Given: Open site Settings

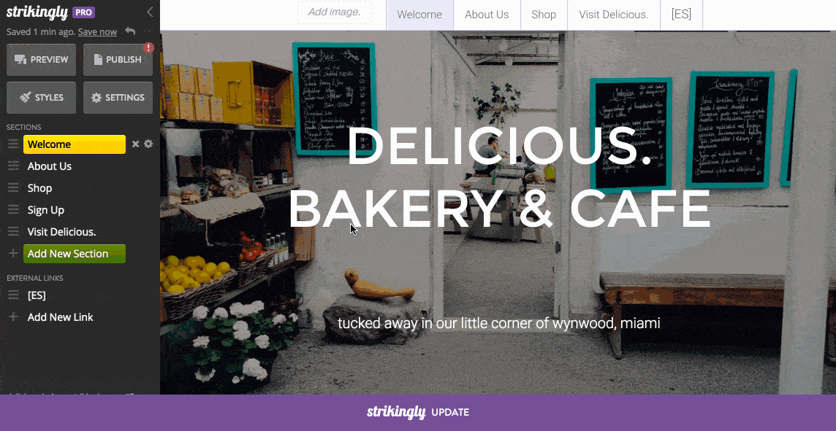Looking at the screenshot, I should pos(118,98).
